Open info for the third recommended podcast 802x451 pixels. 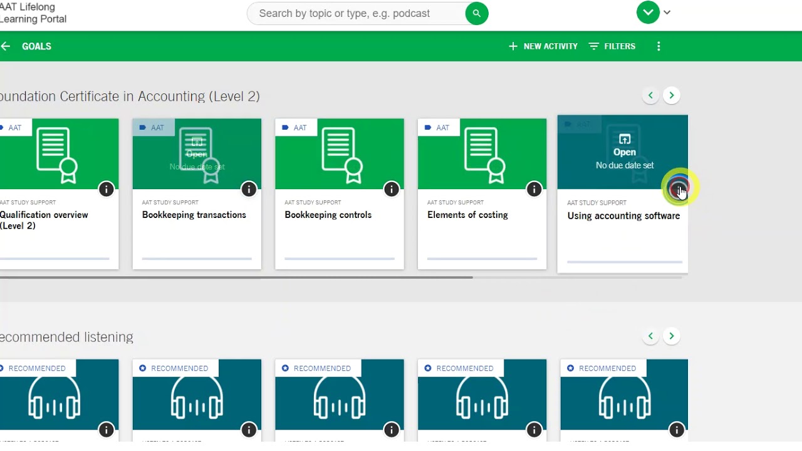tap(392, 430)
